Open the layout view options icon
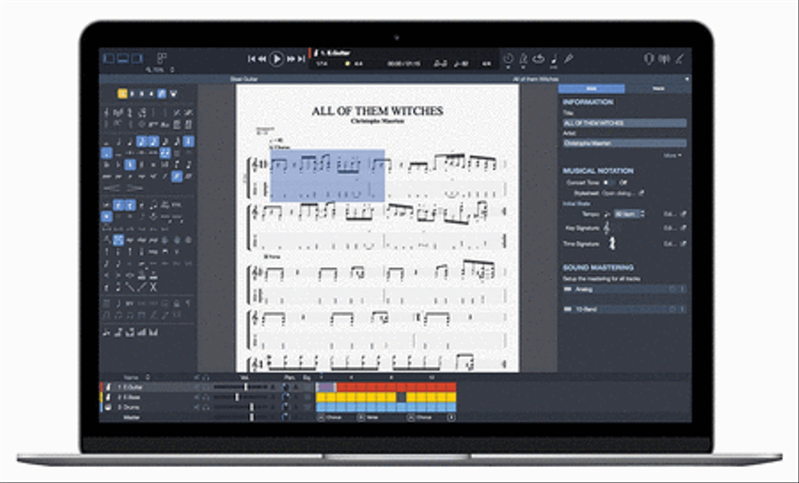This screenshot has width=799, height=483. pyautogui.click(x=162, y=59)
